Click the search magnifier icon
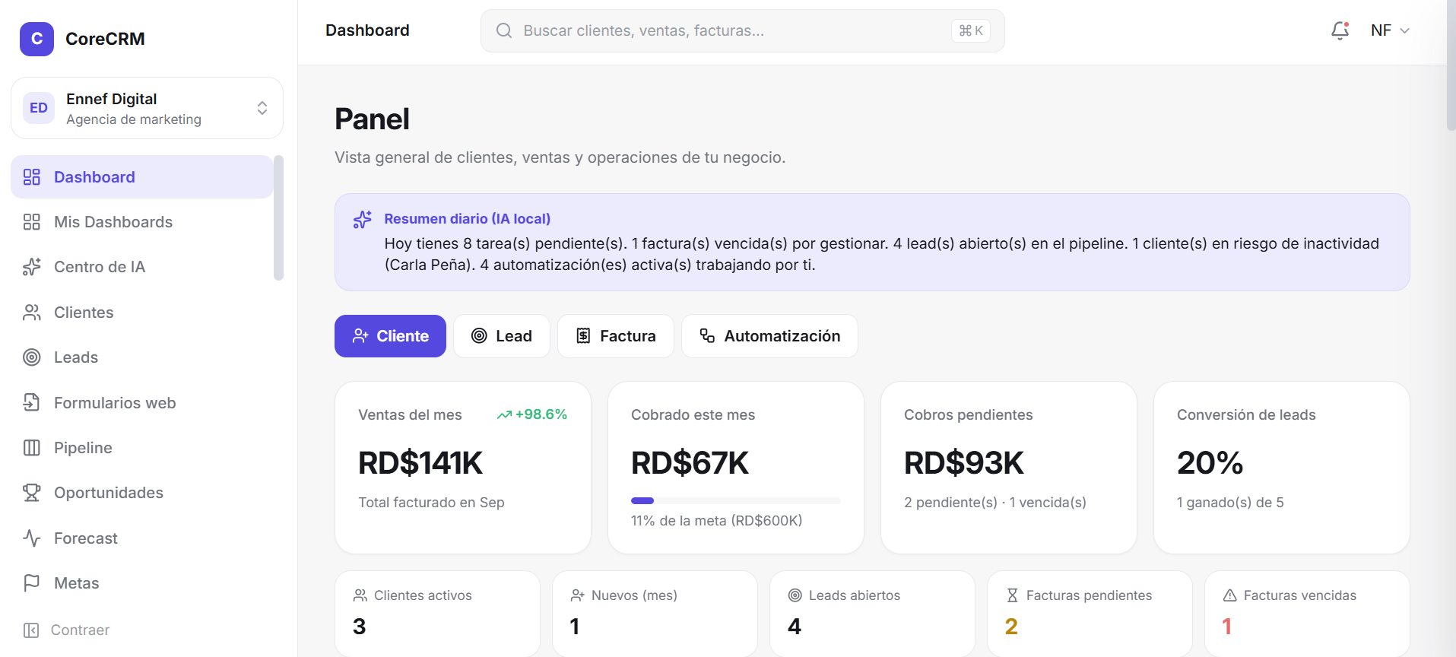 504,30
